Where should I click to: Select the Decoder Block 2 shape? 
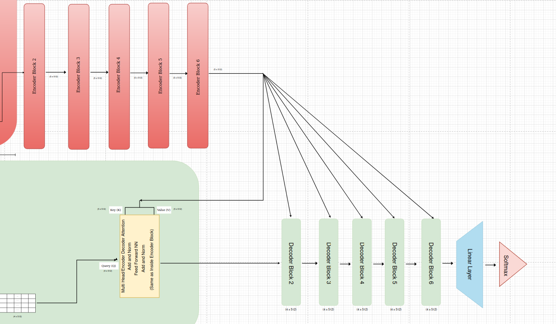(x=291, y=262)
